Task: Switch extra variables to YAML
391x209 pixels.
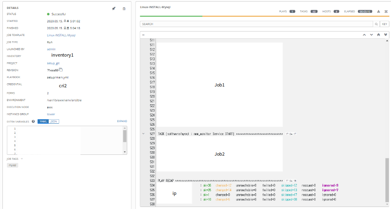Action: 43,121
